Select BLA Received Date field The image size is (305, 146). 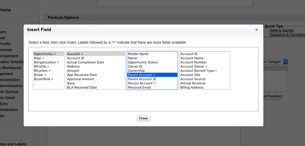tap(82, 87)
